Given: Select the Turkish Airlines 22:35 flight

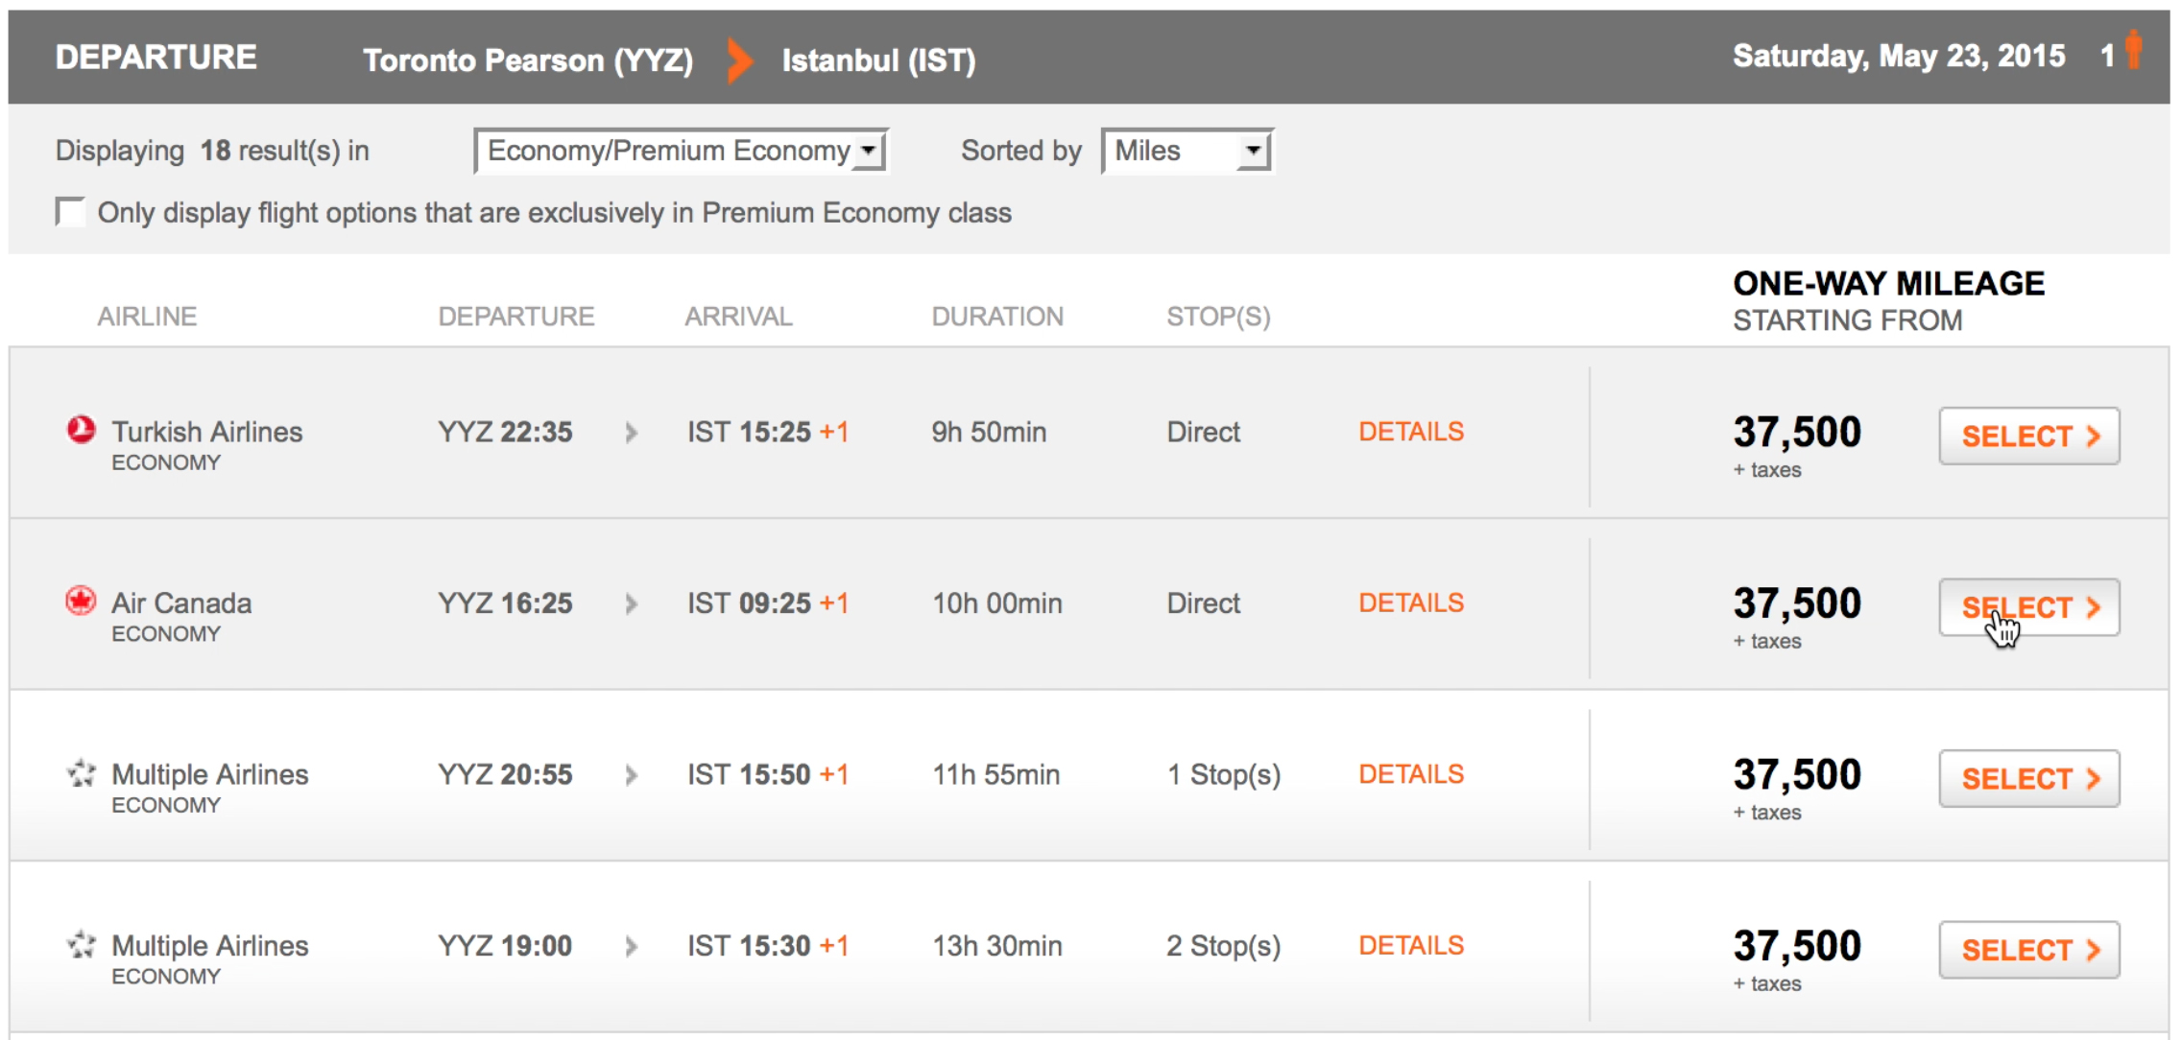Looking at the screenshot, I should coord(2029,437).
